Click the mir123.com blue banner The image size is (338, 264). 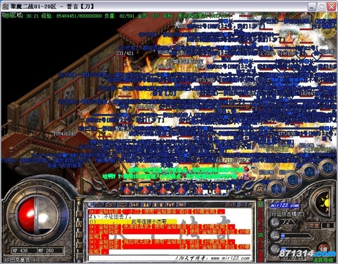[285, 205]
